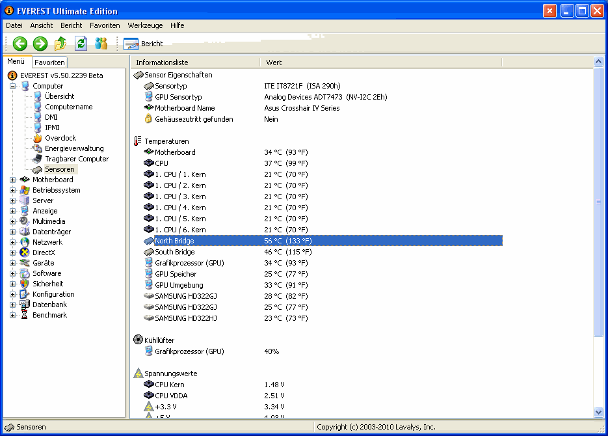
Task: Select the CPU VDDA voltage row
Action: (x=323, y=396)
